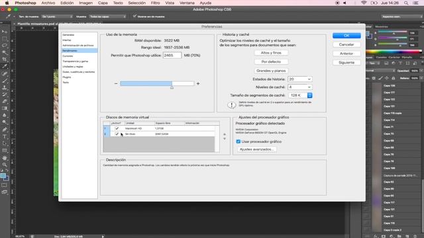424x238 pixels.
Task: Open Notification Center icon in menu bar
Action: point(416,3)
